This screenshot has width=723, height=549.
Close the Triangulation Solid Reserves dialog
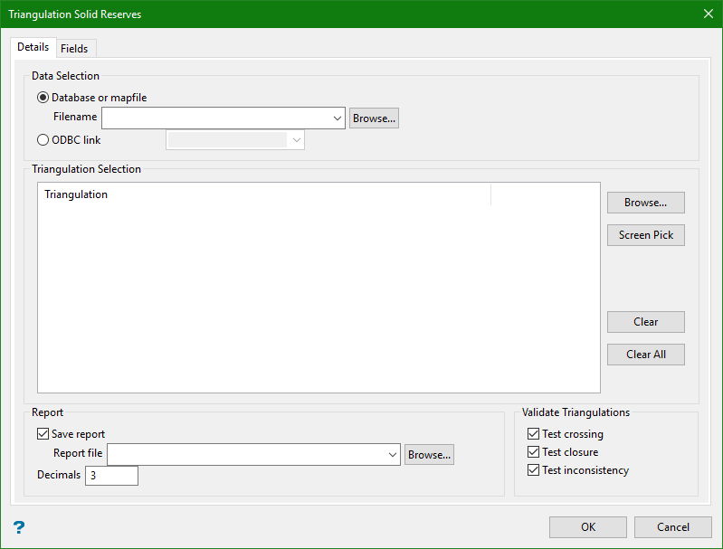[x=708, y=14]
